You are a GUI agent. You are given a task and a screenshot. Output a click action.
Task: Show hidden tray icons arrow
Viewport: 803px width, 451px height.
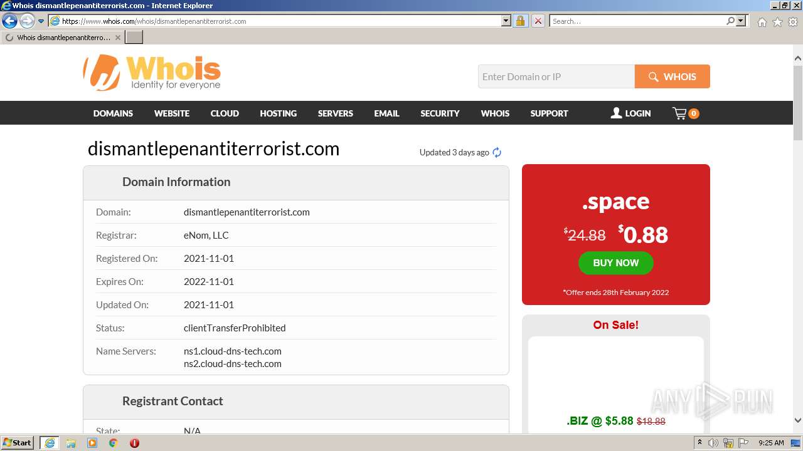[699, 443]
